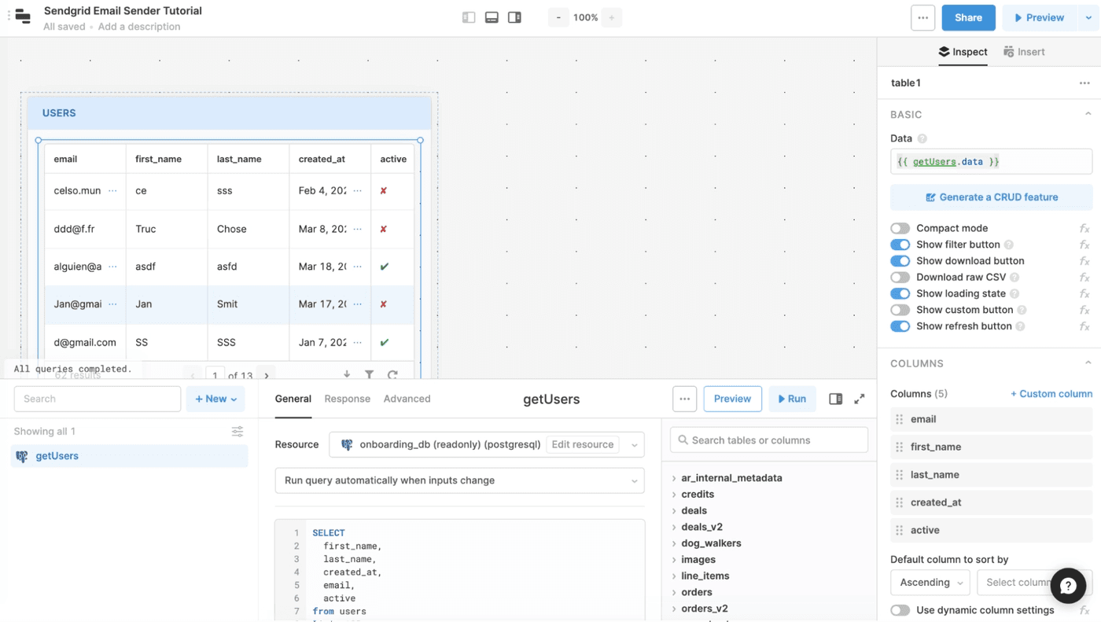Viewport: 1101px width, 622px height.
Task: Open the help chat bubble
Action: (1068, 586)
